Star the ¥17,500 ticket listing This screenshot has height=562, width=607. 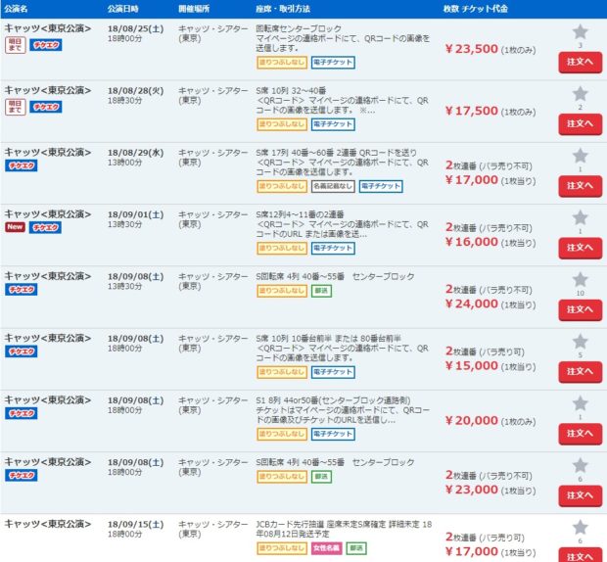(580, 94)
